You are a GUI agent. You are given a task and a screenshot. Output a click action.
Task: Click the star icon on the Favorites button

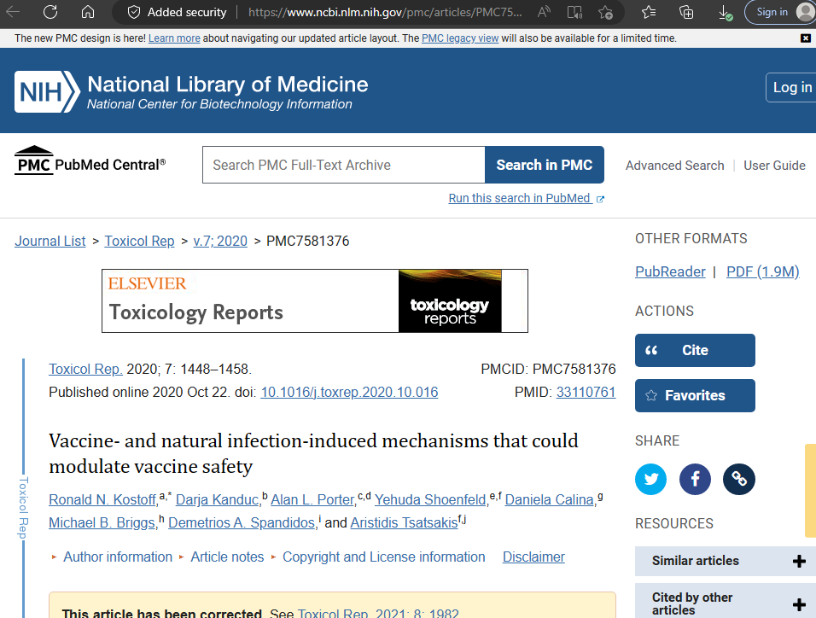651,396
